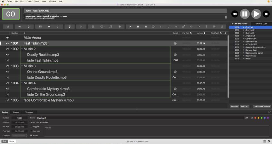Click the New Cart button
Screen dimensions: 272x144
coord(244,106)
